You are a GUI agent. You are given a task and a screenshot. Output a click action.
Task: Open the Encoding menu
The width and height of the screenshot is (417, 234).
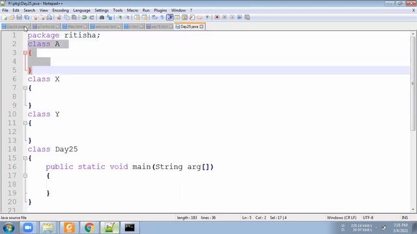(61, 10)
